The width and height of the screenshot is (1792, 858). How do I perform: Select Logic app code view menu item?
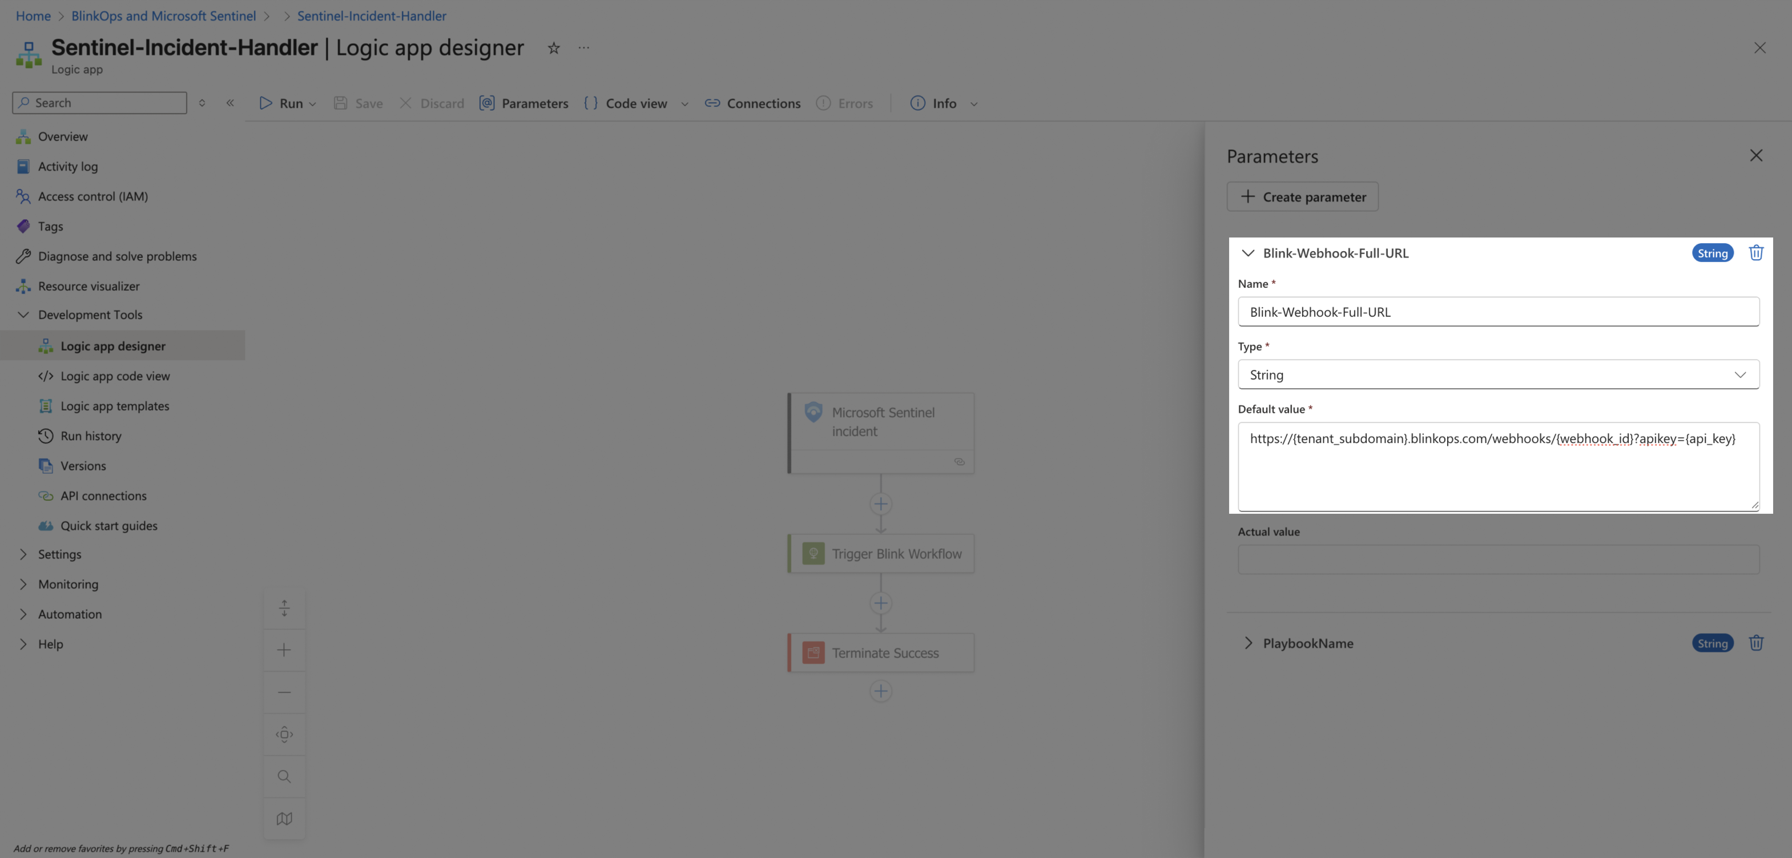coord(115,376)
